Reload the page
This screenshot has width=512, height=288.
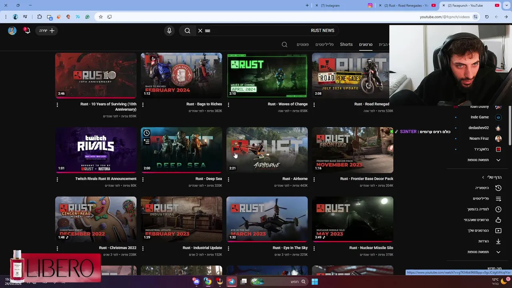coord(487,17)
